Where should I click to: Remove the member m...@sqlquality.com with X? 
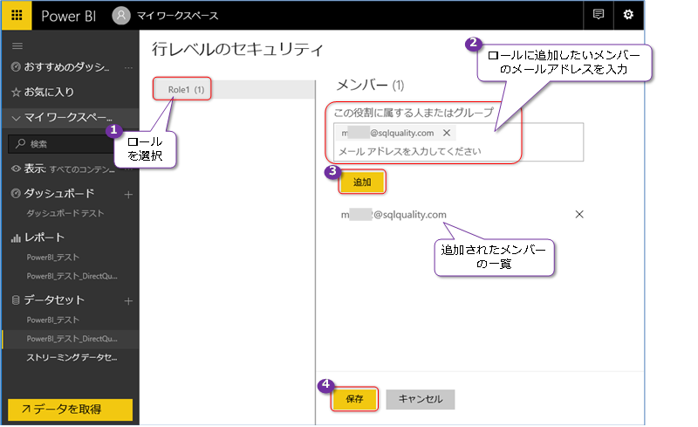[x=579, y=215]
